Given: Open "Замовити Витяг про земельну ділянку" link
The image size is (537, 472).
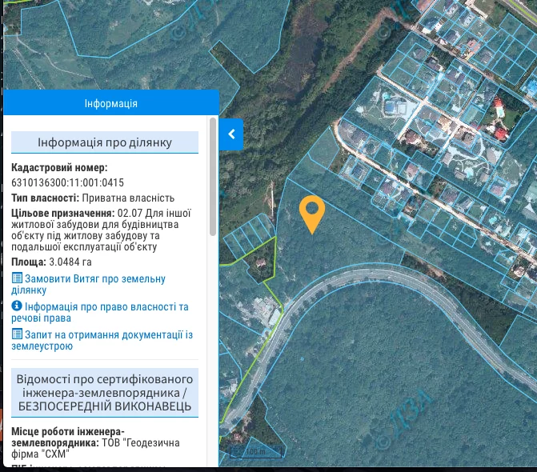Looking at the screenshot, I should coord(88,284).
